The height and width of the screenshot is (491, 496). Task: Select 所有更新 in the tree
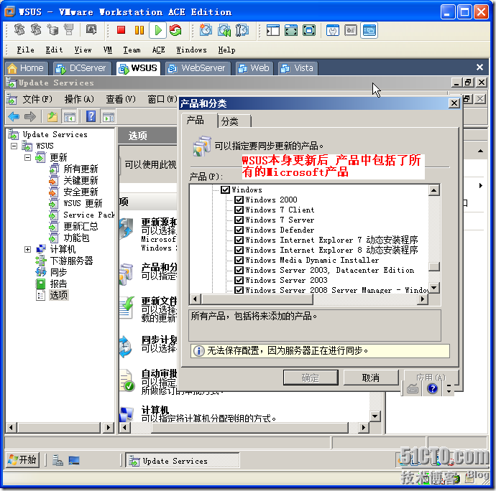[x=81, y=169]
